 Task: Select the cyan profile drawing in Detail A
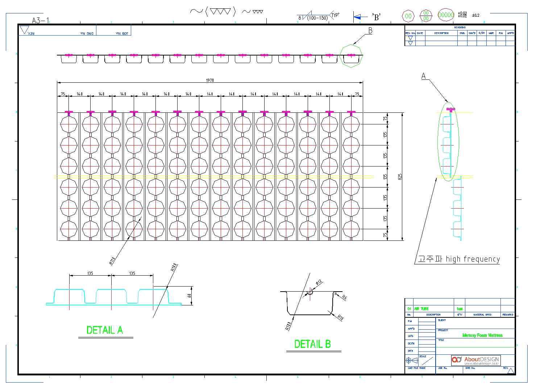tap(113, 297)
